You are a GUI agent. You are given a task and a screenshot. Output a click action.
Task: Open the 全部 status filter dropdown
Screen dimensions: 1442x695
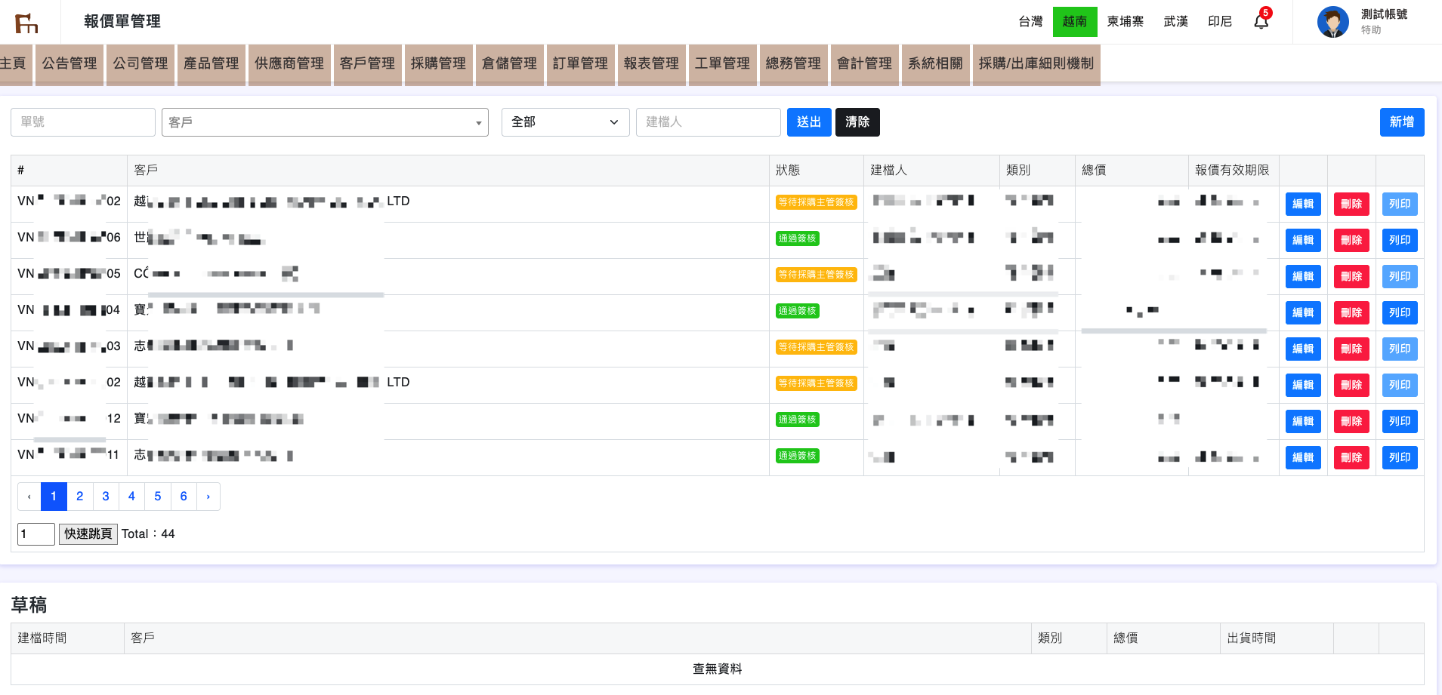[x=565, y=122]
